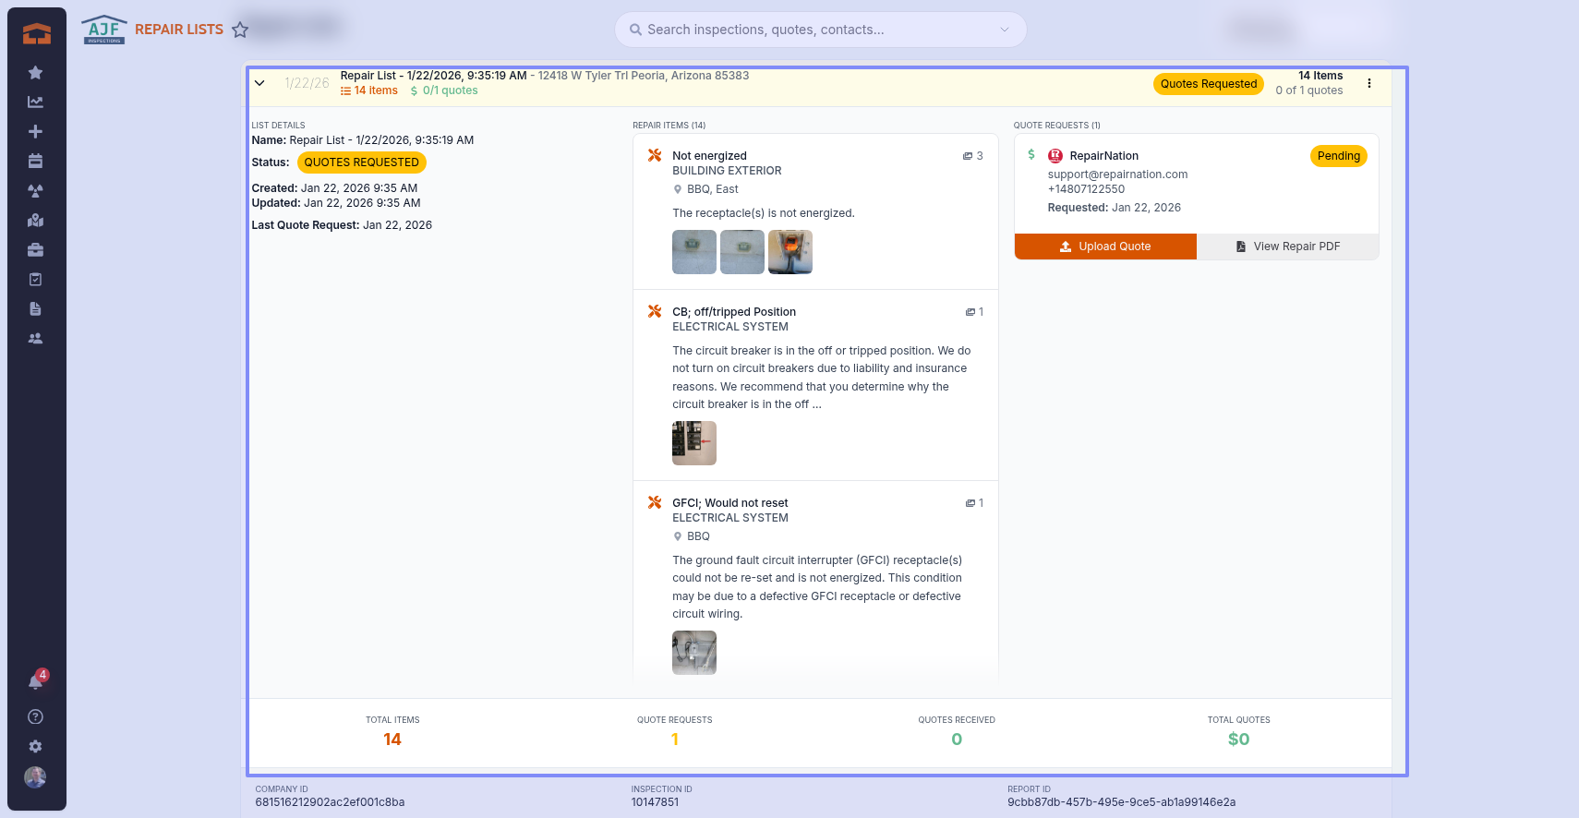Click the map location sidebar icon

coord(35,221)
